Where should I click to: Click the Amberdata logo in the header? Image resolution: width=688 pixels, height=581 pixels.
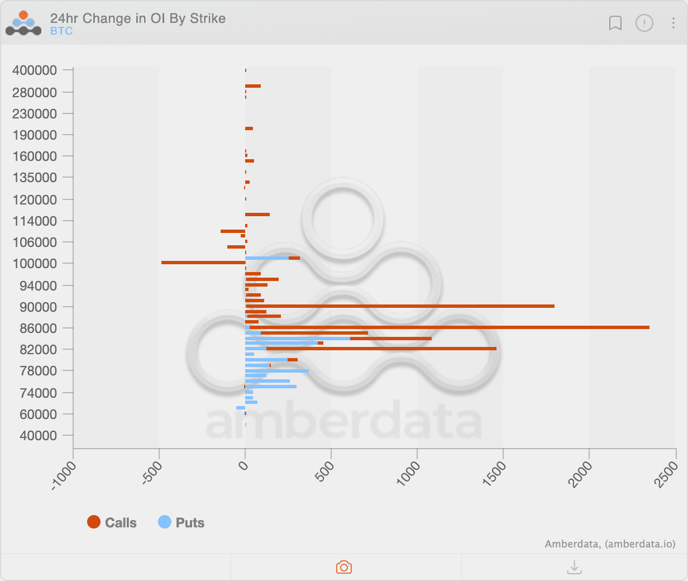[23, 23]
